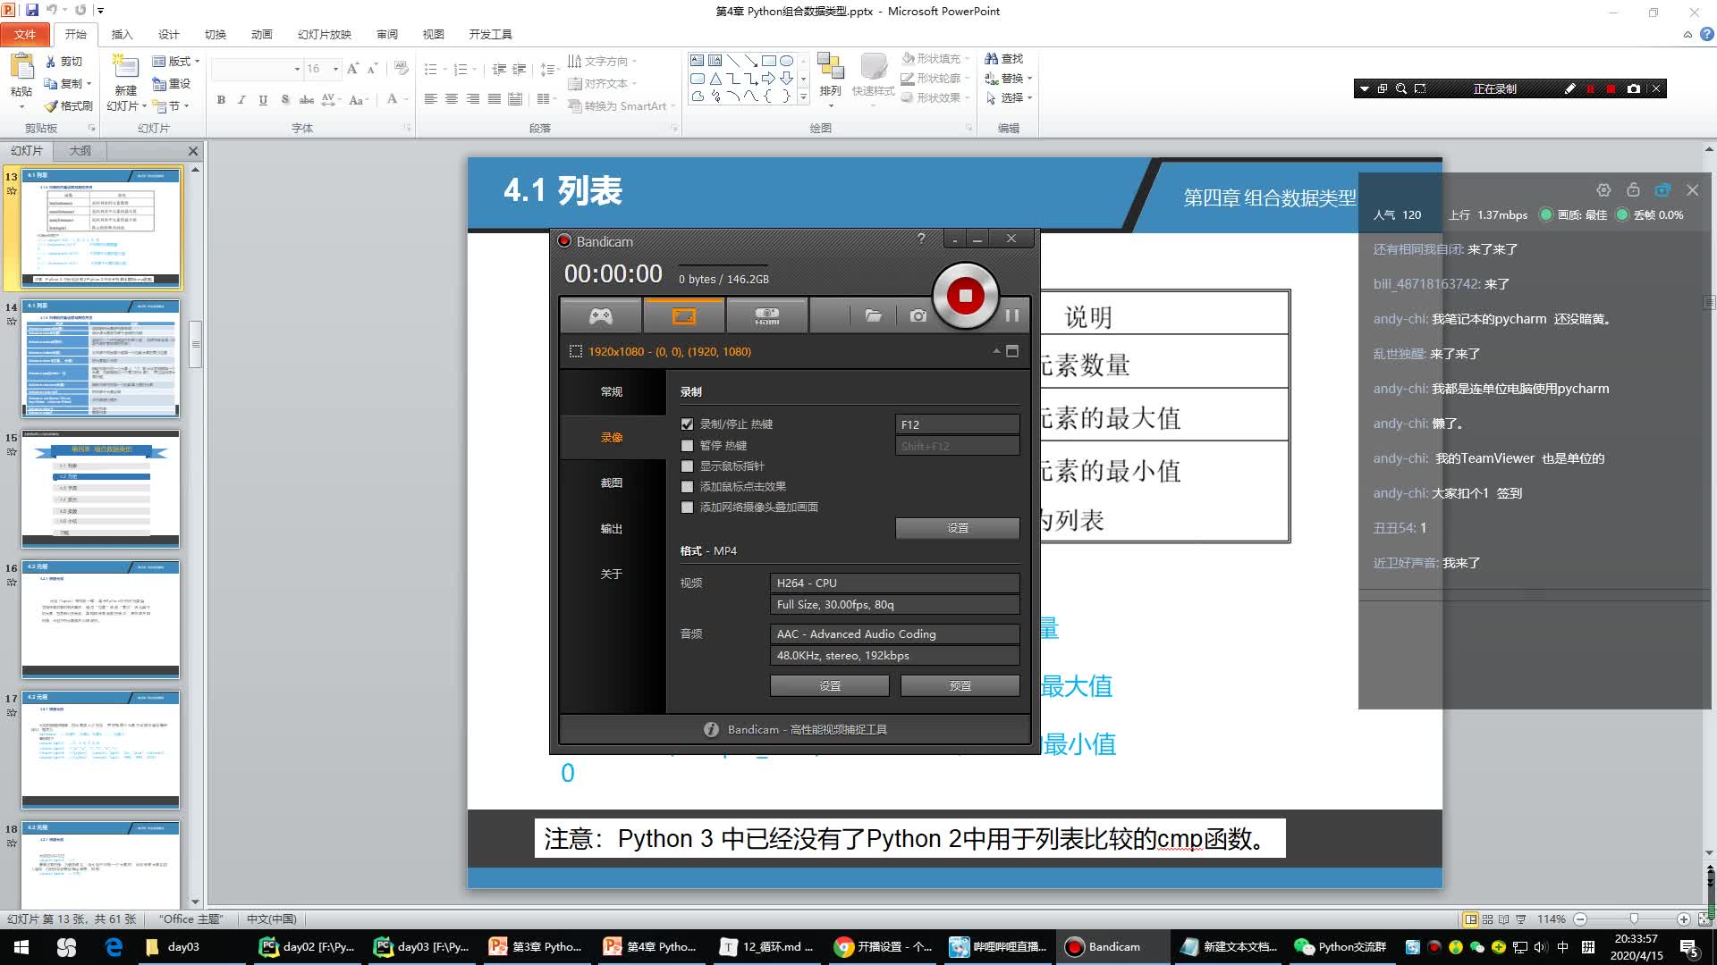Click the 预置 presets button
The width and height of the screenshot is (1717, 965).
coord(960,685)
